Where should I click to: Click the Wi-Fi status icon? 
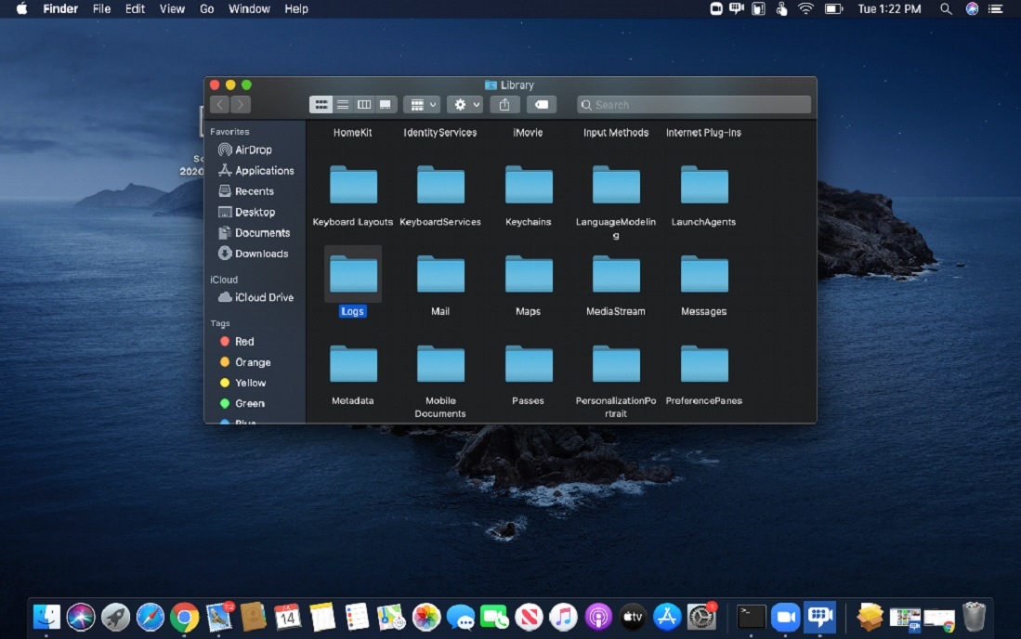pyautogui.click(x=806, y=9)
